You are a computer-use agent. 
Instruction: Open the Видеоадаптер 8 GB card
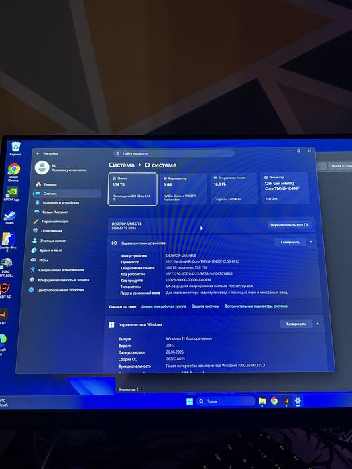pos(183,189)
